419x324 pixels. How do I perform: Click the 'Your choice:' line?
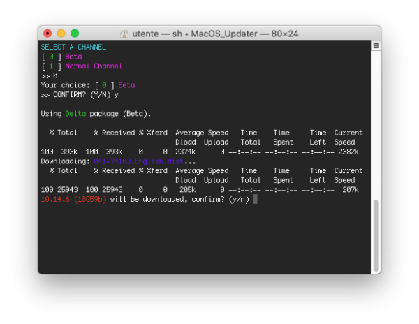(x=88, y=85)
